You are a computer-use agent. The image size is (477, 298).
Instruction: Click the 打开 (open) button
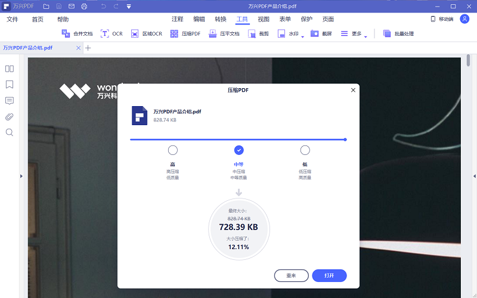pyautogui.click(x=329, y=276)
